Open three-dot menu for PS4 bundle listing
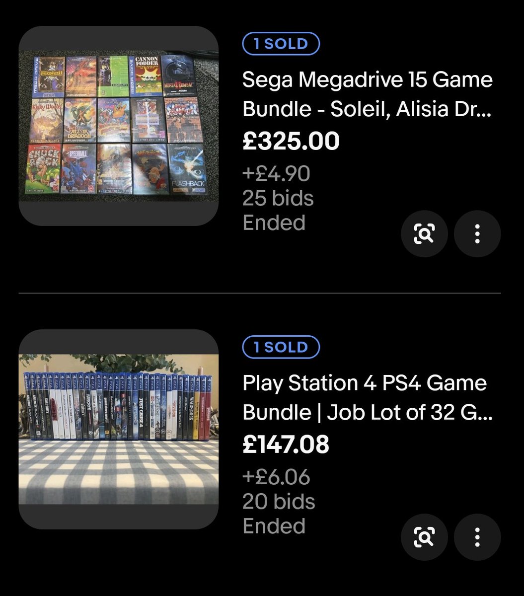Viewport: 524px width, 596px height. pos(477,537)
